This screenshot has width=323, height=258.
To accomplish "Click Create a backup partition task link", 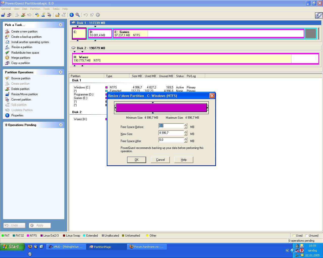I will click(26, 37).
